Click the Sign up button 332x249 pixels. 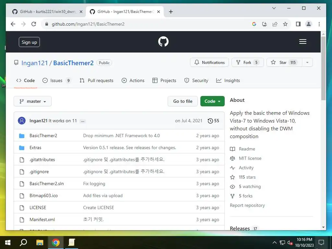[29, 42]
